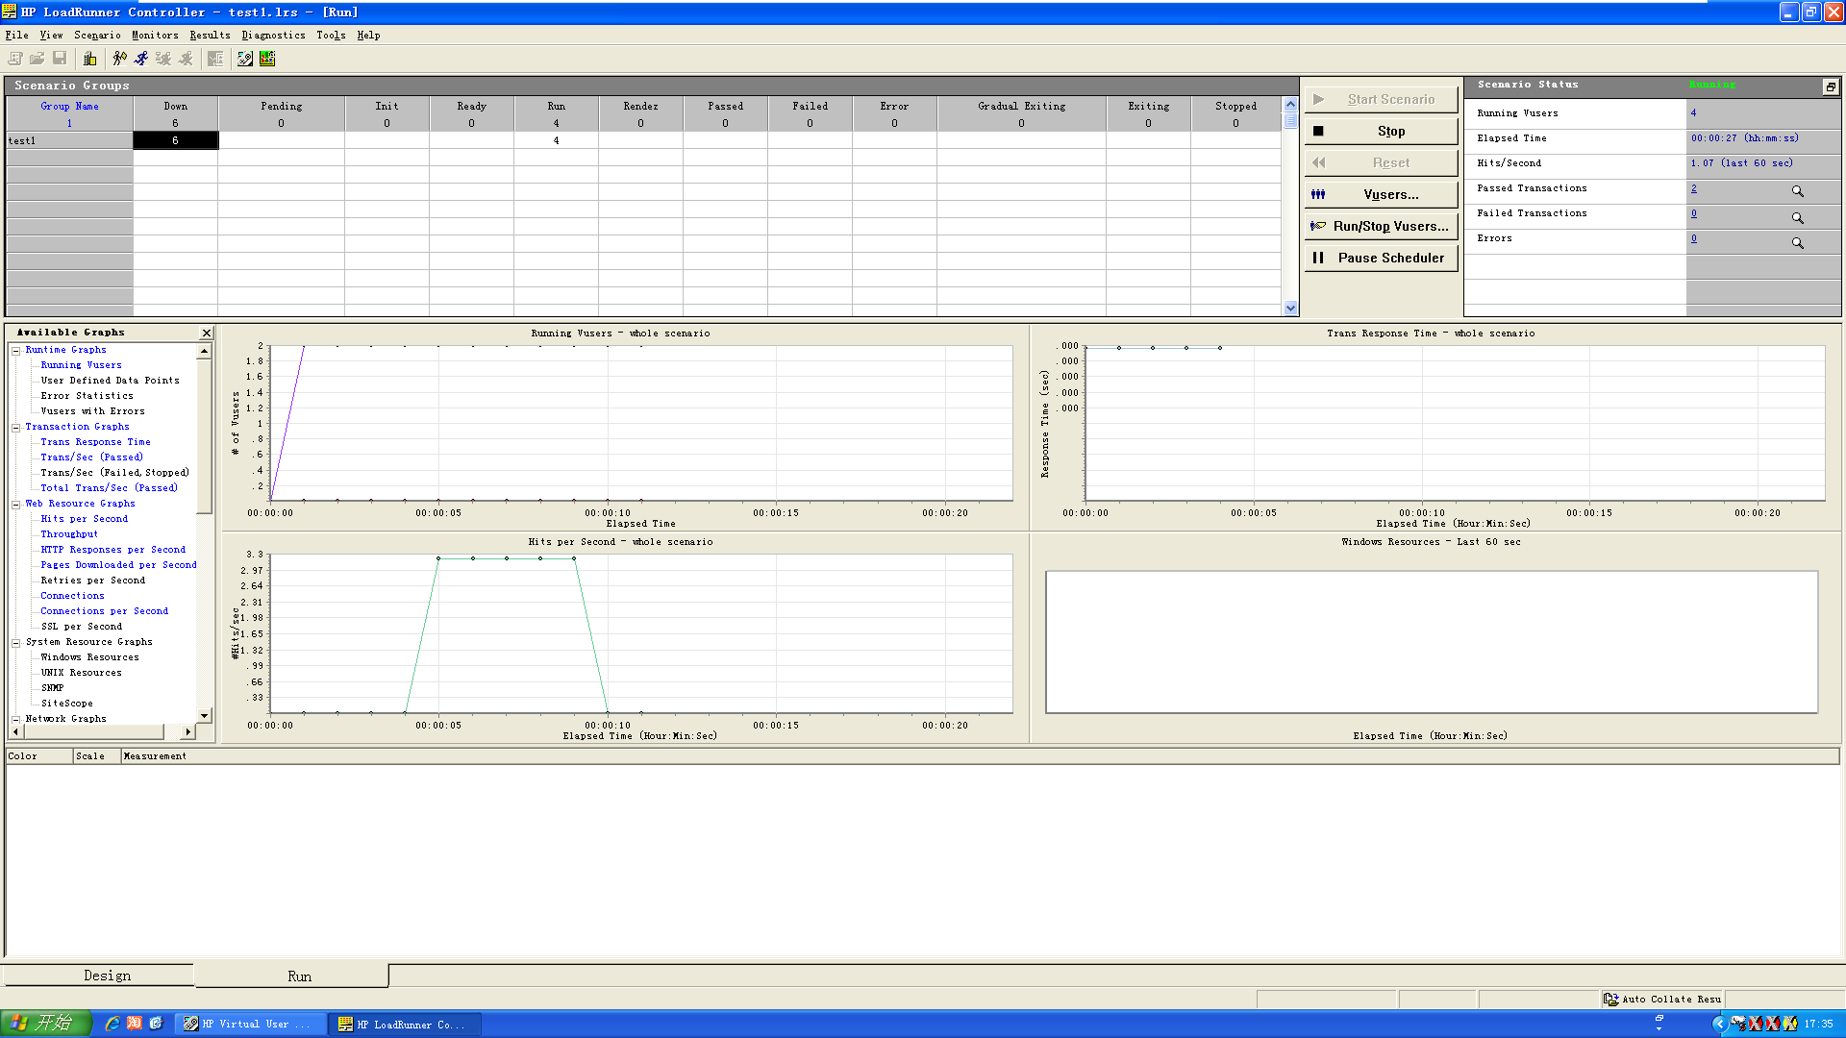Click the greyed Stop Vusers toolbar icon
The height and width of the screenshot is (1038, 1846).
pos(186,59)
